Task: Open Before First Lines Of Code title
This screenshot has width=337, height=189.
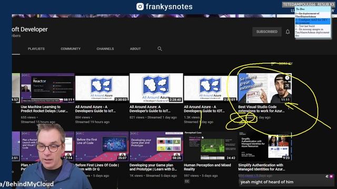Action: click(97, 167)
